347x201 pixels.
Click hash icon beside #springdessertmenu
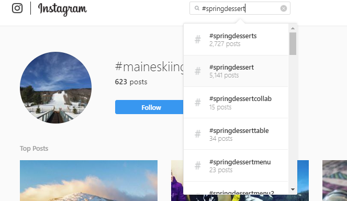pos(198,165)
